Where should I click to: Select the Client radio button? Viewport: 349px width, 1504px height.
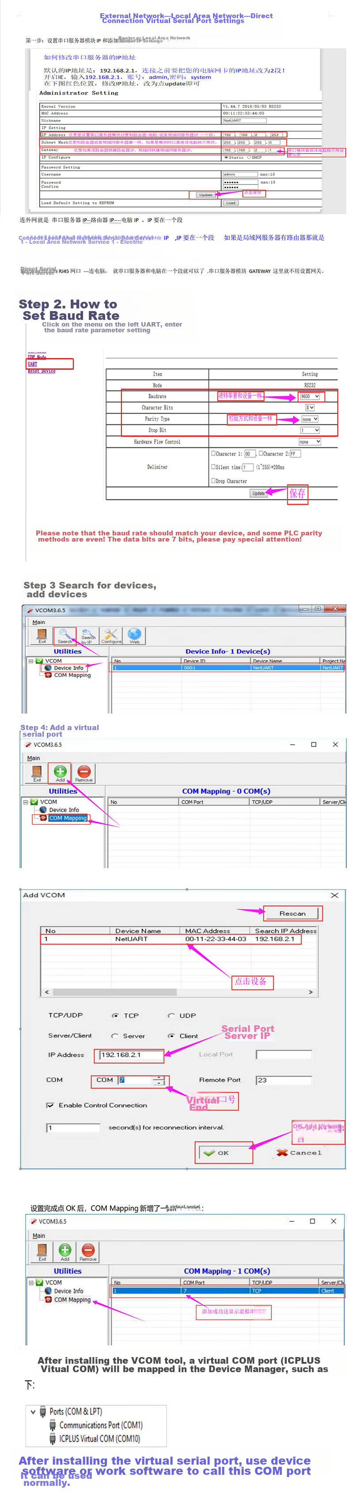[x=171, y=1036]
